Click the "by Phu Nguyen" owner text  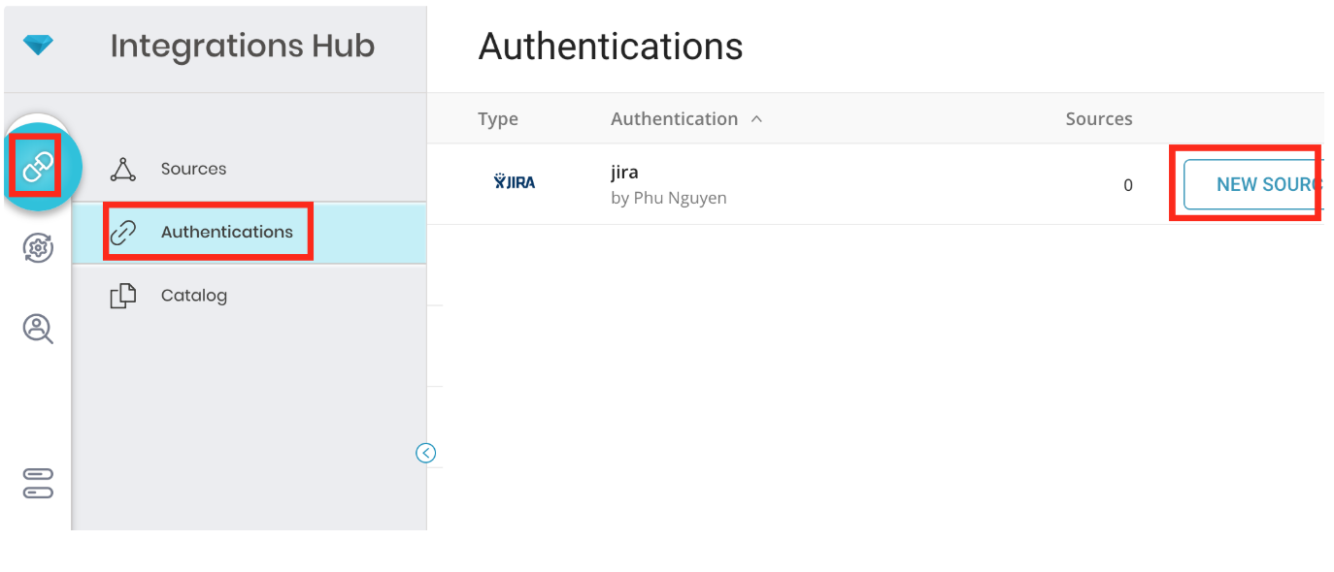tap(668, 198)
